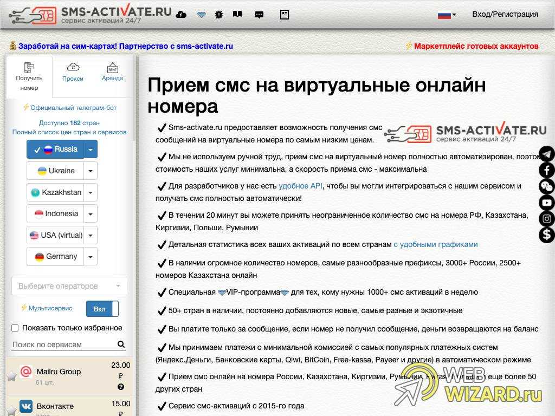The image size is (555, 416).
Task: Click the money bag icon before partnership link
Action: [x=13, y=45]
